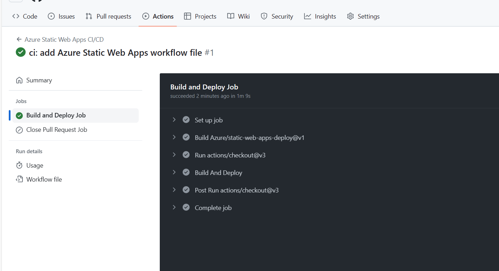Click the run number #1
Viewport: 499px width, 271px height.
pyautogui.click(x=209, y=53)
